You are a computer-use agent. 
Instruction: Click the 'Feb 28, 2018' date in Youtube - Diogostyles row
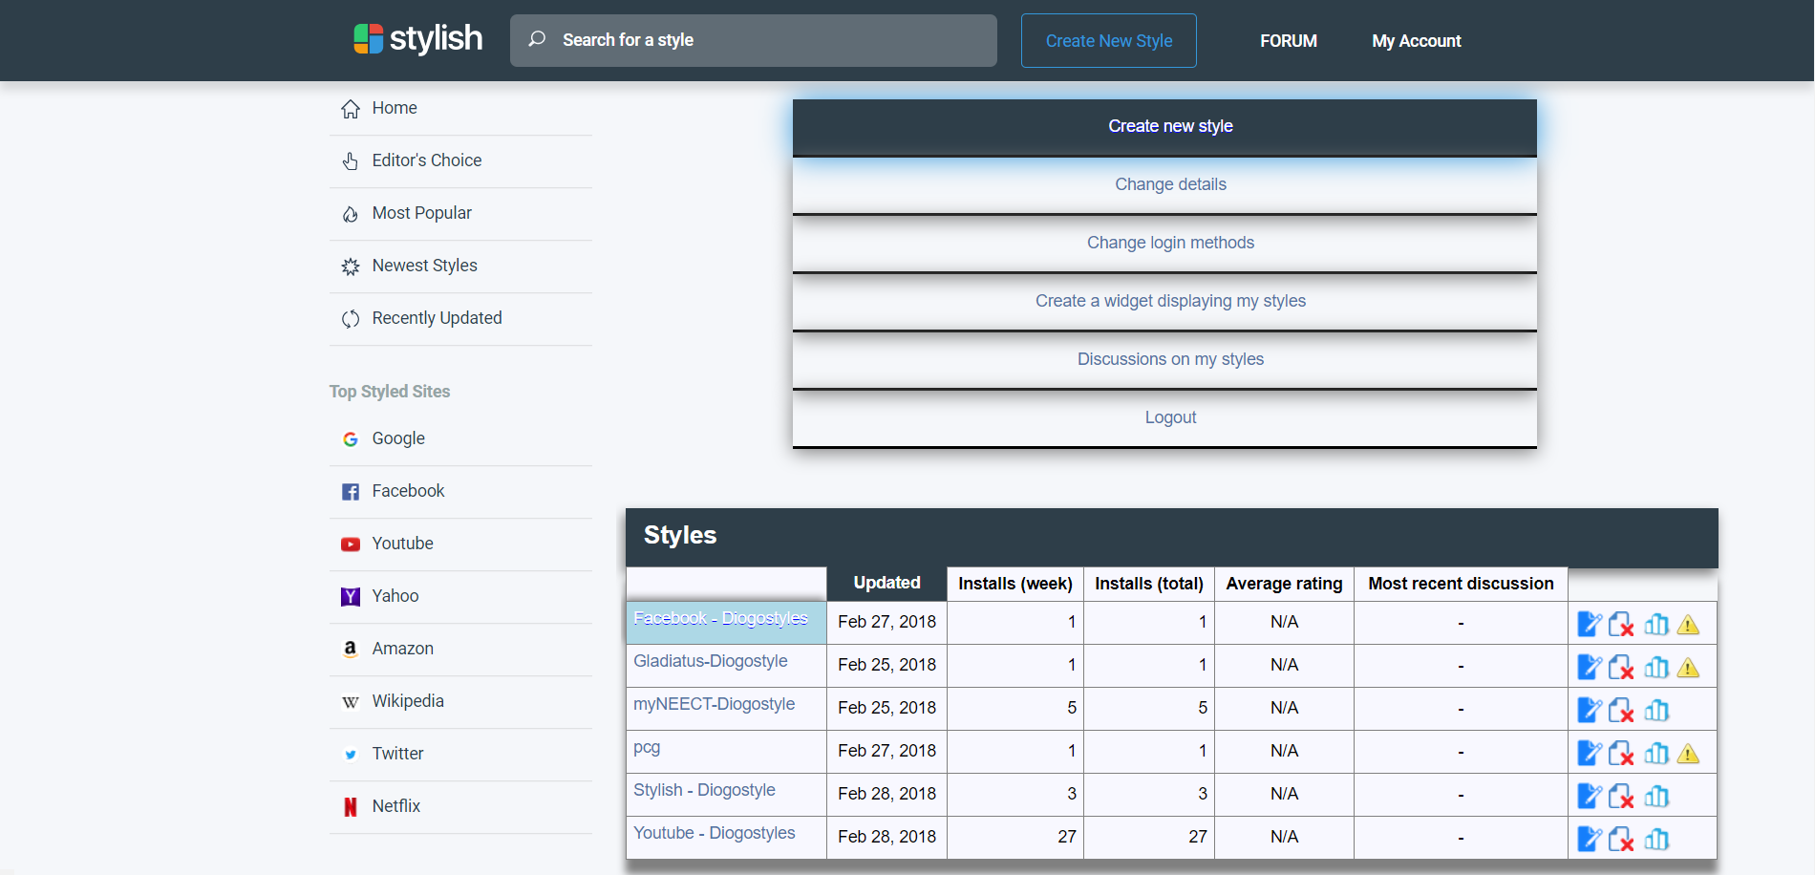[x=886, y=837]
